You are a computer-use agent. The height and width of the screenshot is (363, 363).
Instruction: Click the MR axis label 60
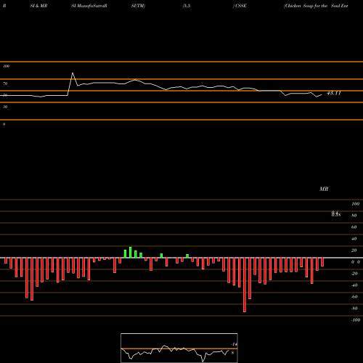[x=354, y=227]
